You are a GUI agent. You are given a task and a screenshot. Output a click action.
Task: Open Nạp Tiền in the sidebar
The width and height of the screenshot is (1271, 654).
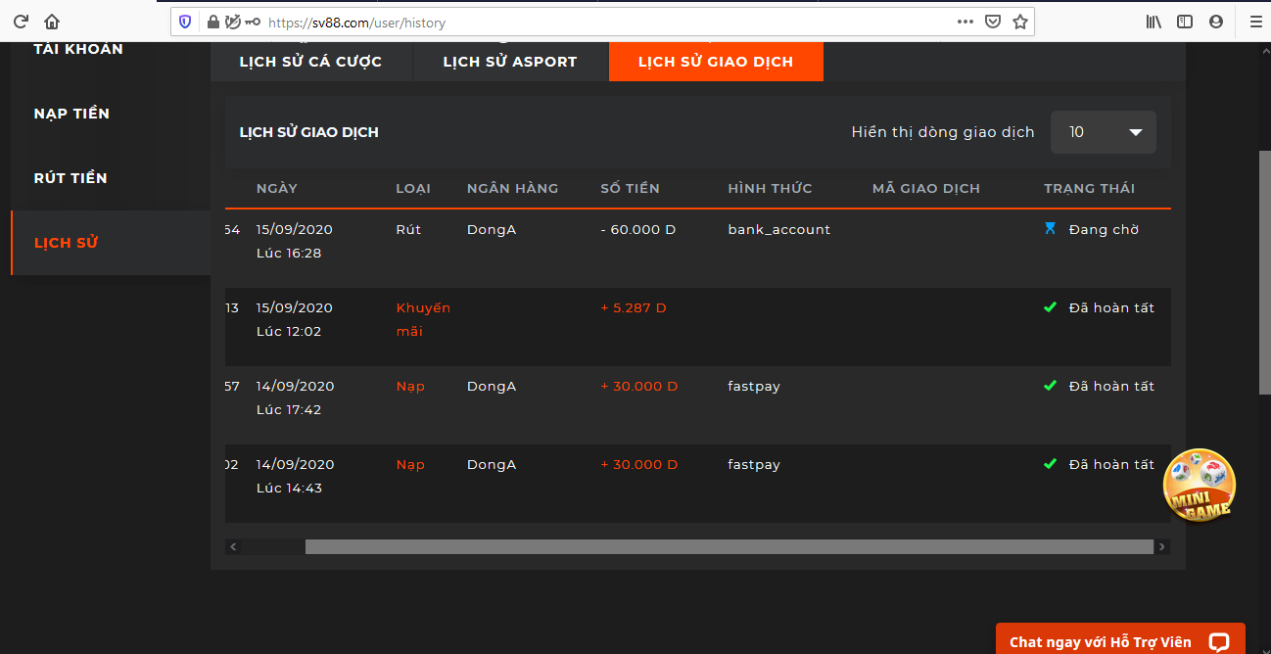click(x=71, y=114)
